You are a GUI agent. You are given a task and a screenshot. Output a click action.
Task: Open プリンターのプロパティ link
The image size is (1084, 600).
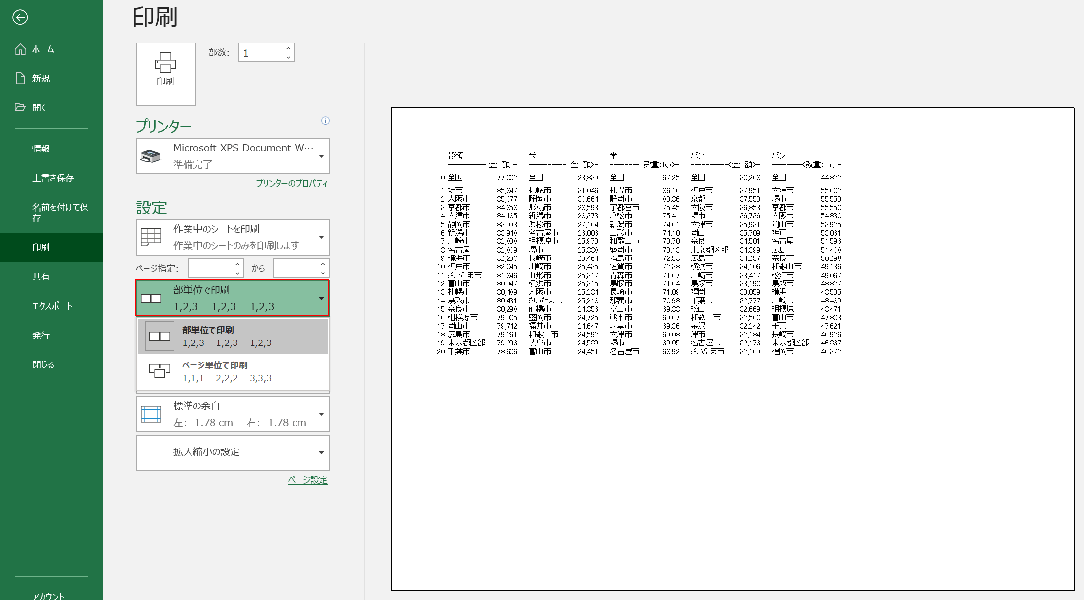(x=292, y=183)
